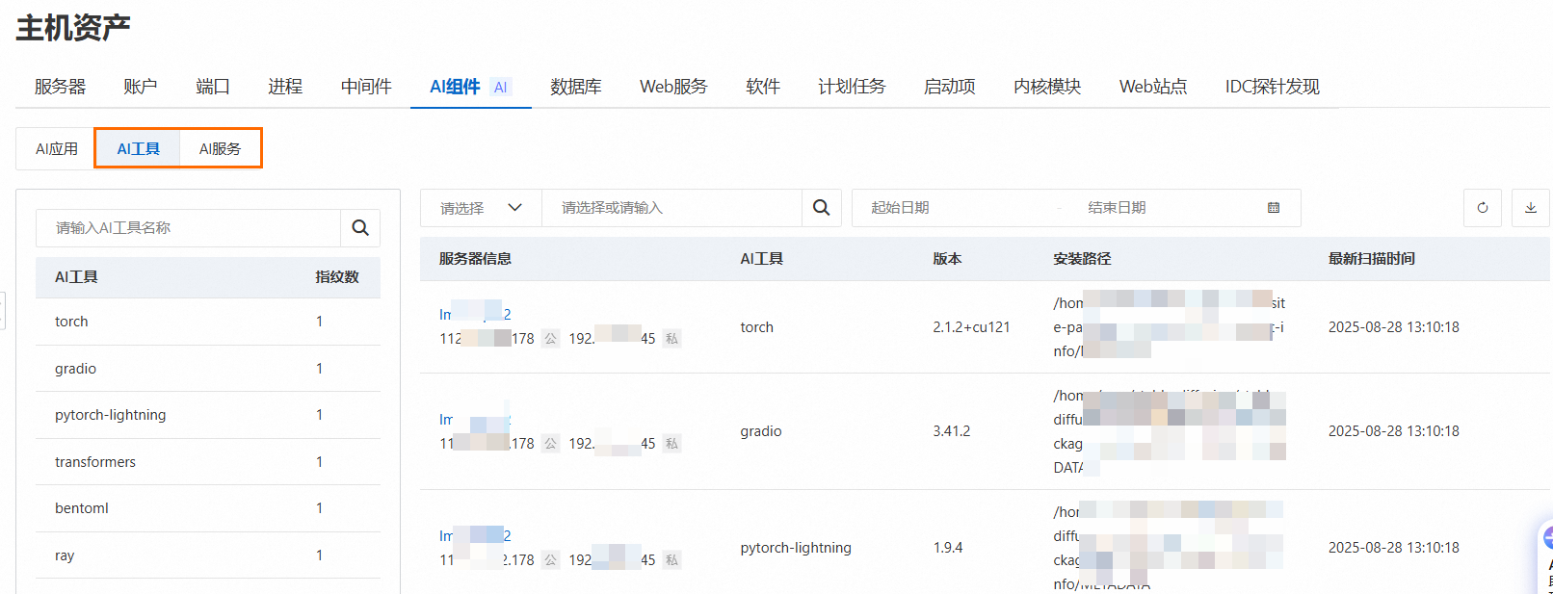
Task: Switch to the 账户 tab
Action: pos(141,87)
